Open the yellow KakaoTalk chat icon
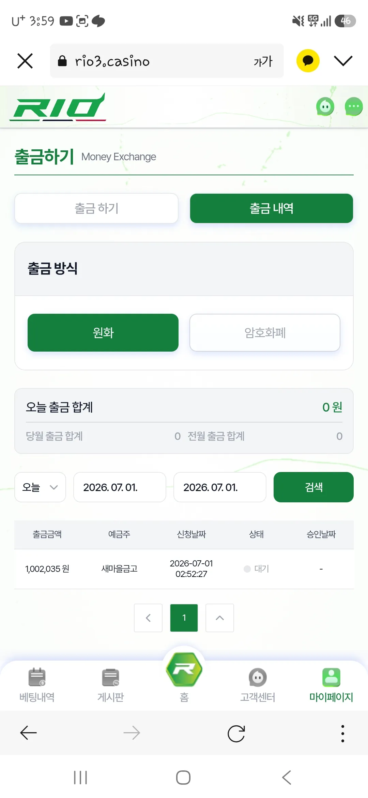Screen dimensions: 368x798 (308, 61)
